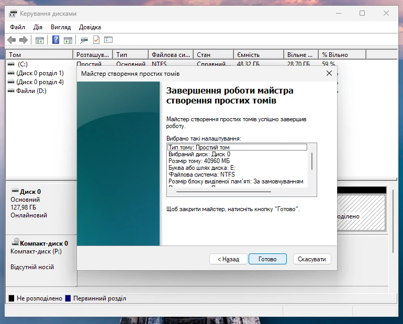Click the settings list horizontal scrollbar

coord(223,192)
